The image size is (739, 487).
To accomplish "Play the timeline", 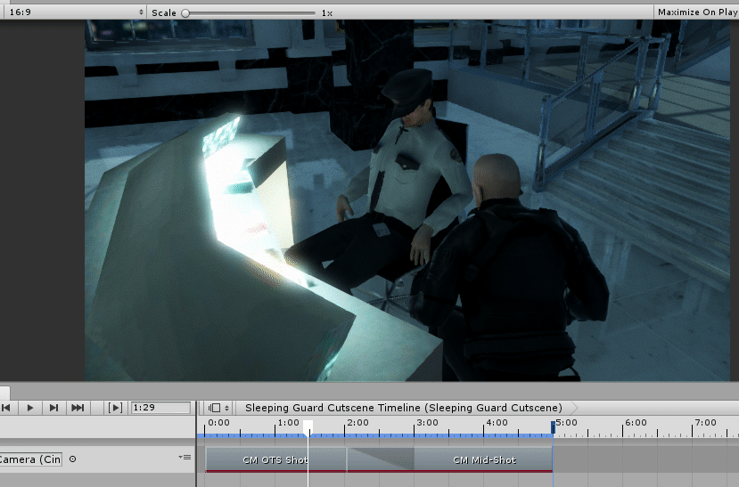I will [x=30, y=408].
